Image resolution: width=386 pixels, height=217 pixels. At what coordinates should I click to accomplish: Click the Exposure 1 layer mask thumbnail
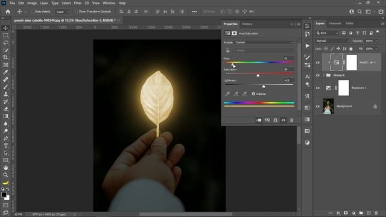pos(344,88)
